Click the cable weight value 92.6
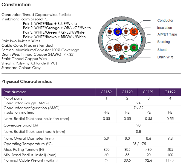This screenshot has width=182, height=167. coord(149,160)
